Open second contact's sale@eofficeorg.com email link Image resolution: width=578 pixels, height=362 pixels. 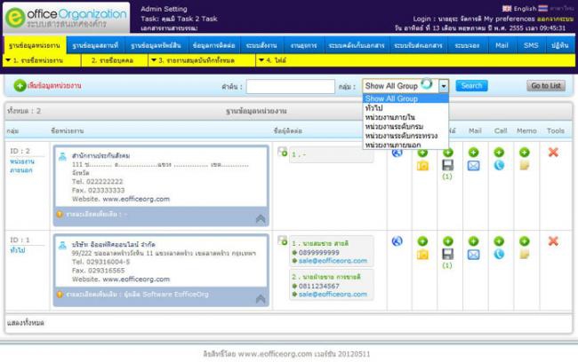(333, 295)
